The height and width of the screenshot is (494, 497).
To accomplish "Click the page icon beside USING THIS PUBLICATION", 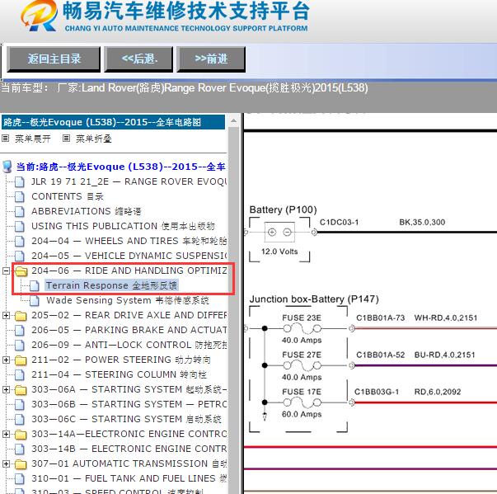I will click(20, 227).
